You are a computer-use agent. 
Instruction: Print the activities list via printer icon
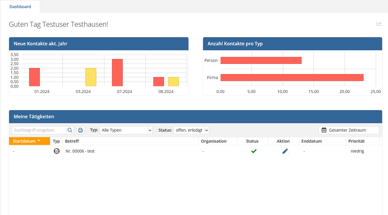point(81,130)
